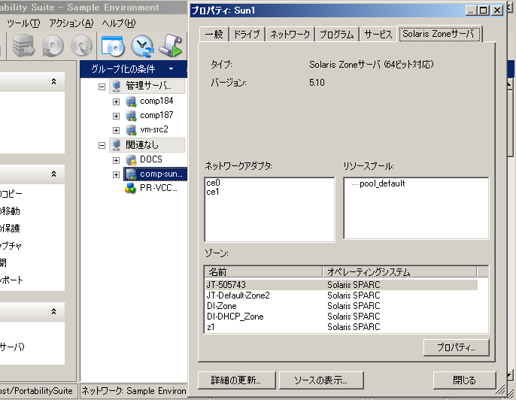Click the PR-VCC cubes icon
516x400 pixels.
tap(131, 189)
